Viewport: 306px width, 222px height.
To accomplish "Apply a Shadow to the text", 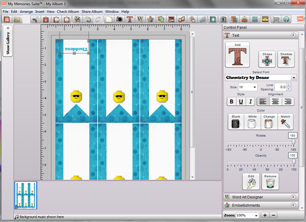I will pyautogui.click(x=286, y=59).
